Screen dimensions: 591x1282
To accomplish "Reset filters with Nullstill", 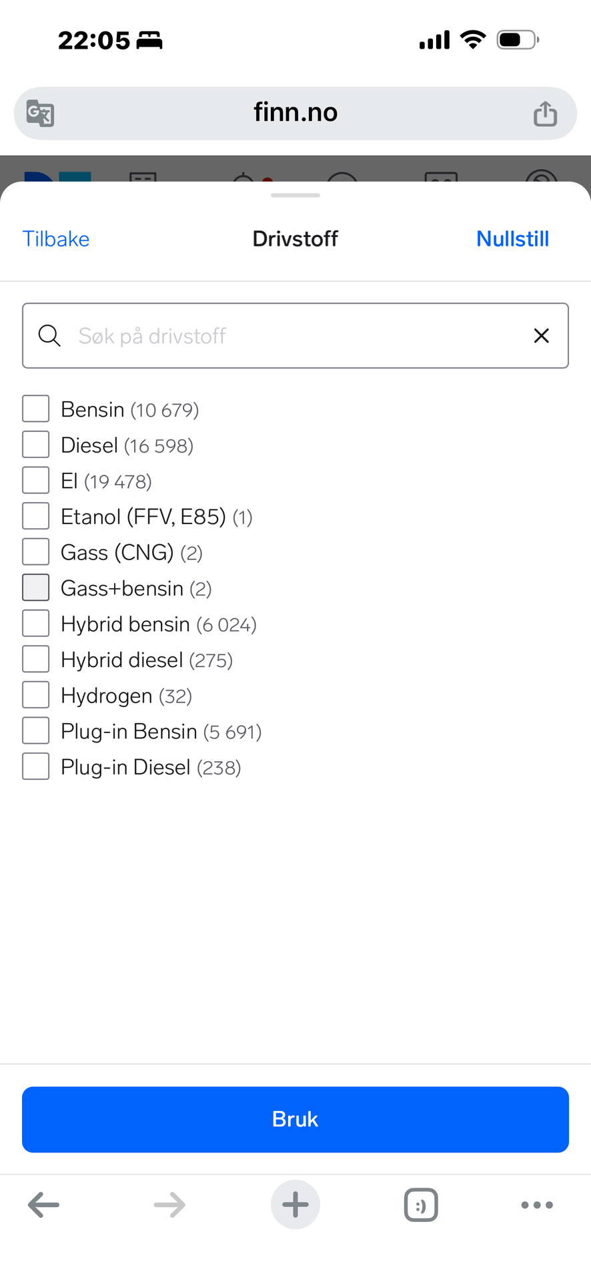I will pyautogui.click(x=512, y=239).
